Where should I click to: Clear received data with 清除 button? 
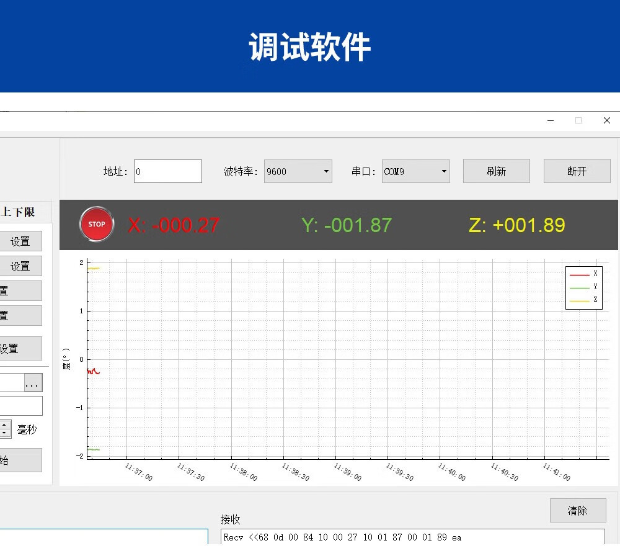tap(577, 511)
